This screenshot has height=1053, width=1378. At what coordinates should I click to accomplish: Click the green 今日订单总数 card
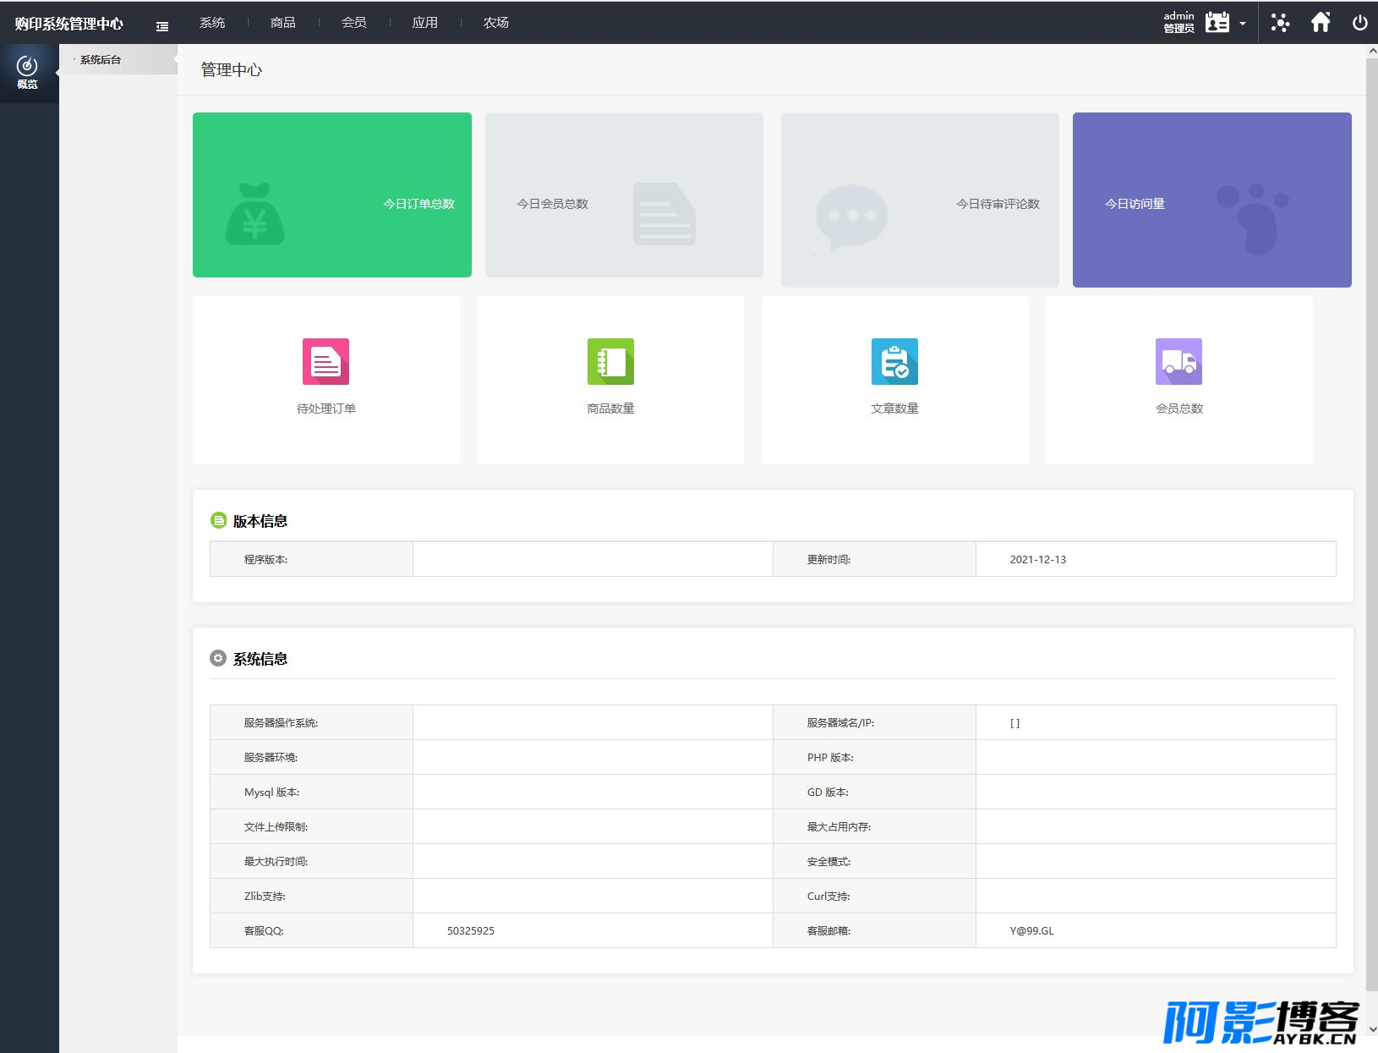pos(332,195)
